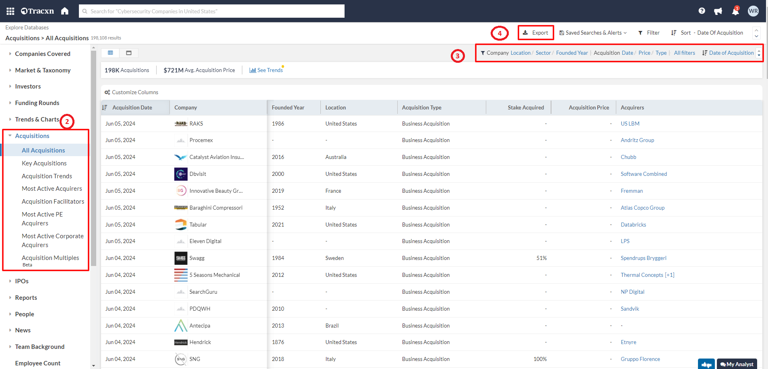This screenshot has width=768, height=369.
Task: Click Date of Acquisition sort link
Action: pos(728,53)
